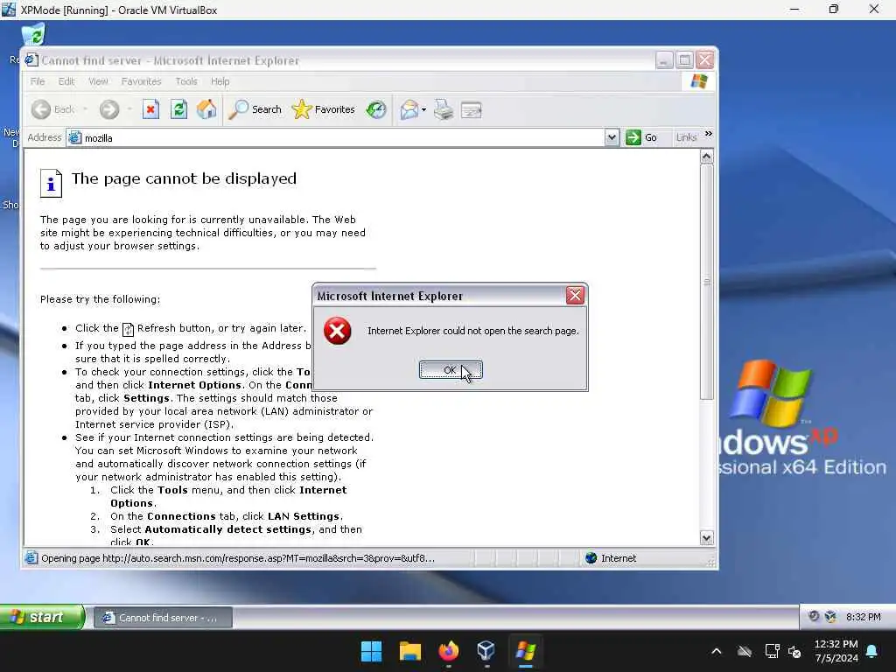Click the red error icon in dialog
Screen dimensions: 896x672
coord(338,331)
